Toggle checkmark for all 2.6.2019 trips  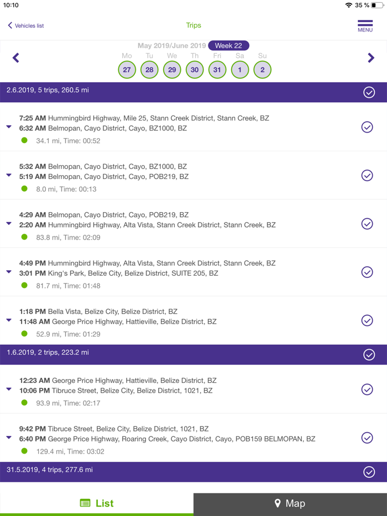(x=369, y=92)
